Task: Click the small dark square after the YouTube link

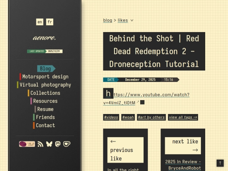Action: pyautogui.click(x=142, y=102)
